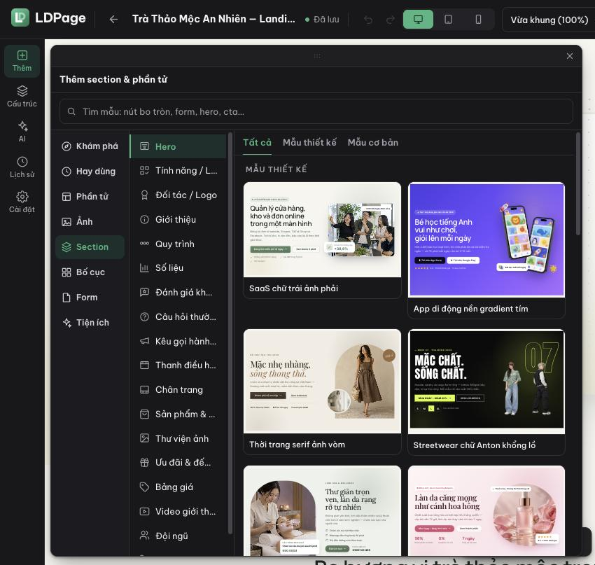Select the Chân trang section category
Viewport: 595px width, 565px height.
click(178, 390)
